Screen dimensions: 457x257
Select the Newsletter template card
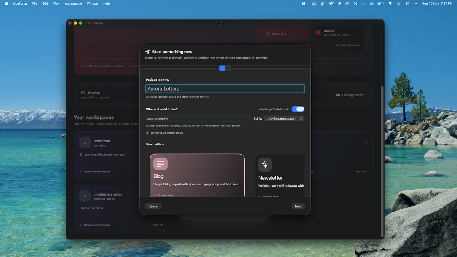[x=280, y=176]
